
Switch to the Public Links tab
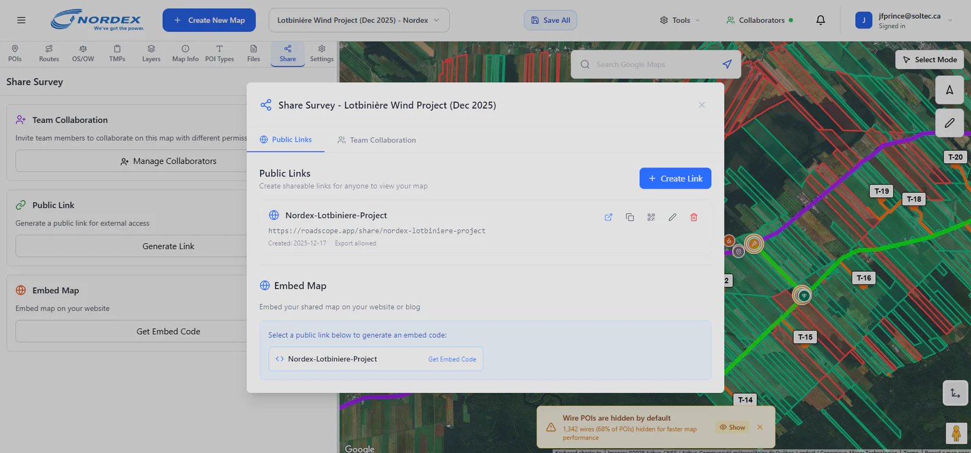286,139
